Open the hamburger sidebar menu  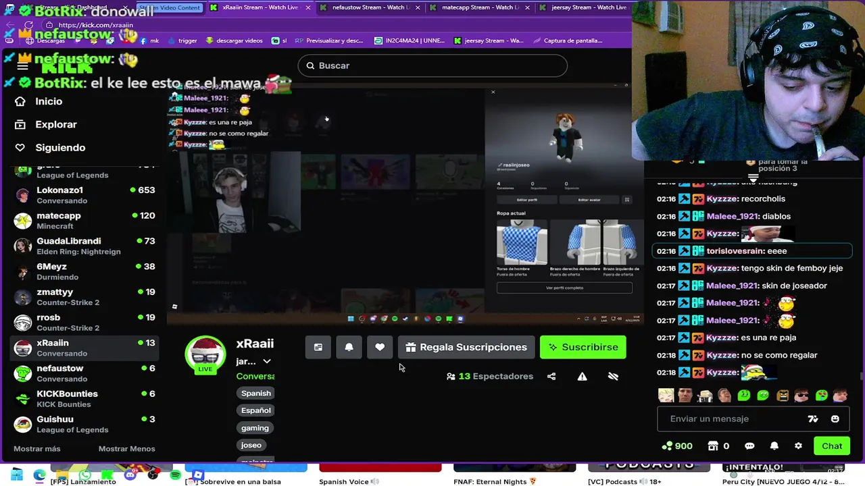pos(22,65)
